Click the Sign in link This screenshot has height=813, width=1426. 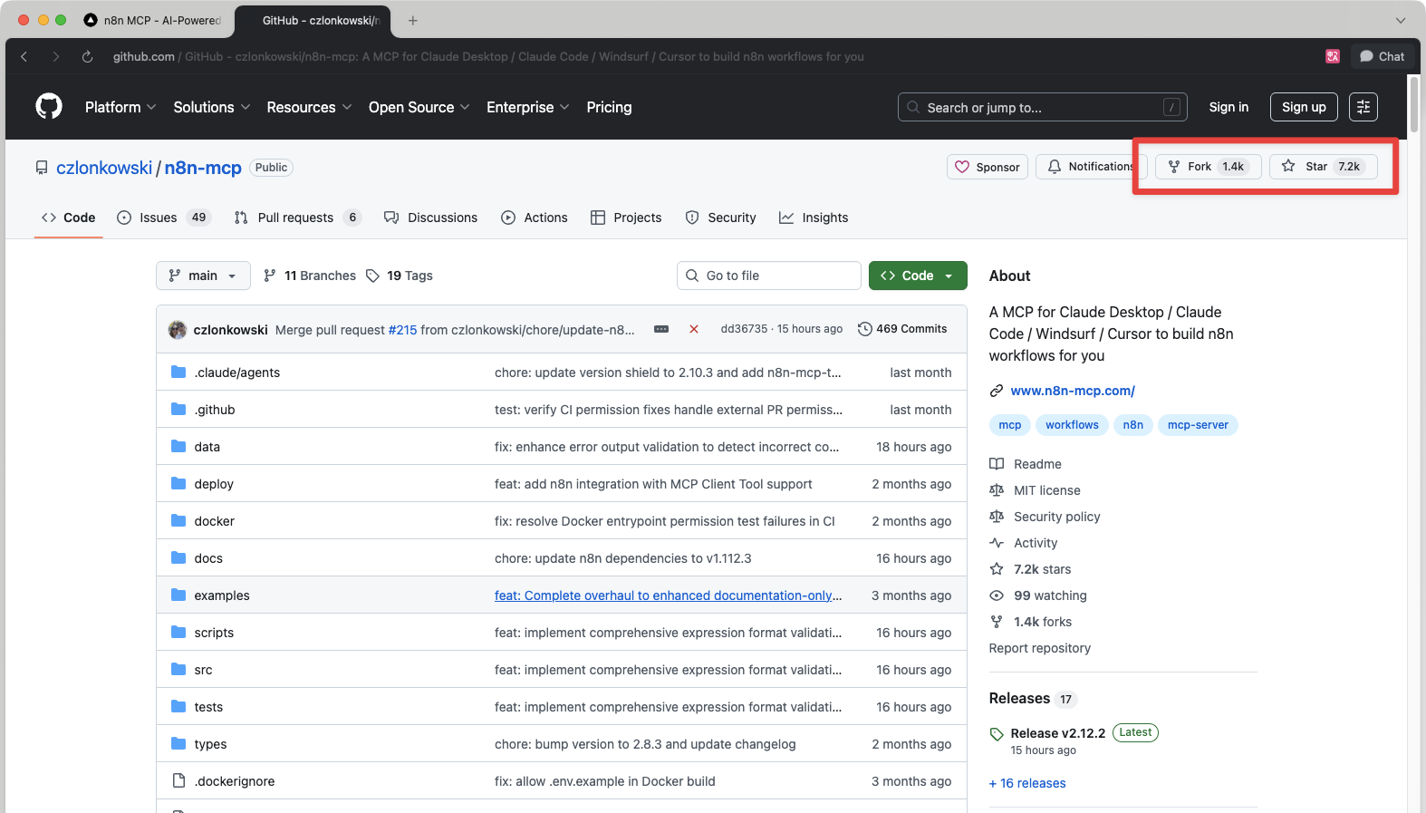(x=1228, y=107)
